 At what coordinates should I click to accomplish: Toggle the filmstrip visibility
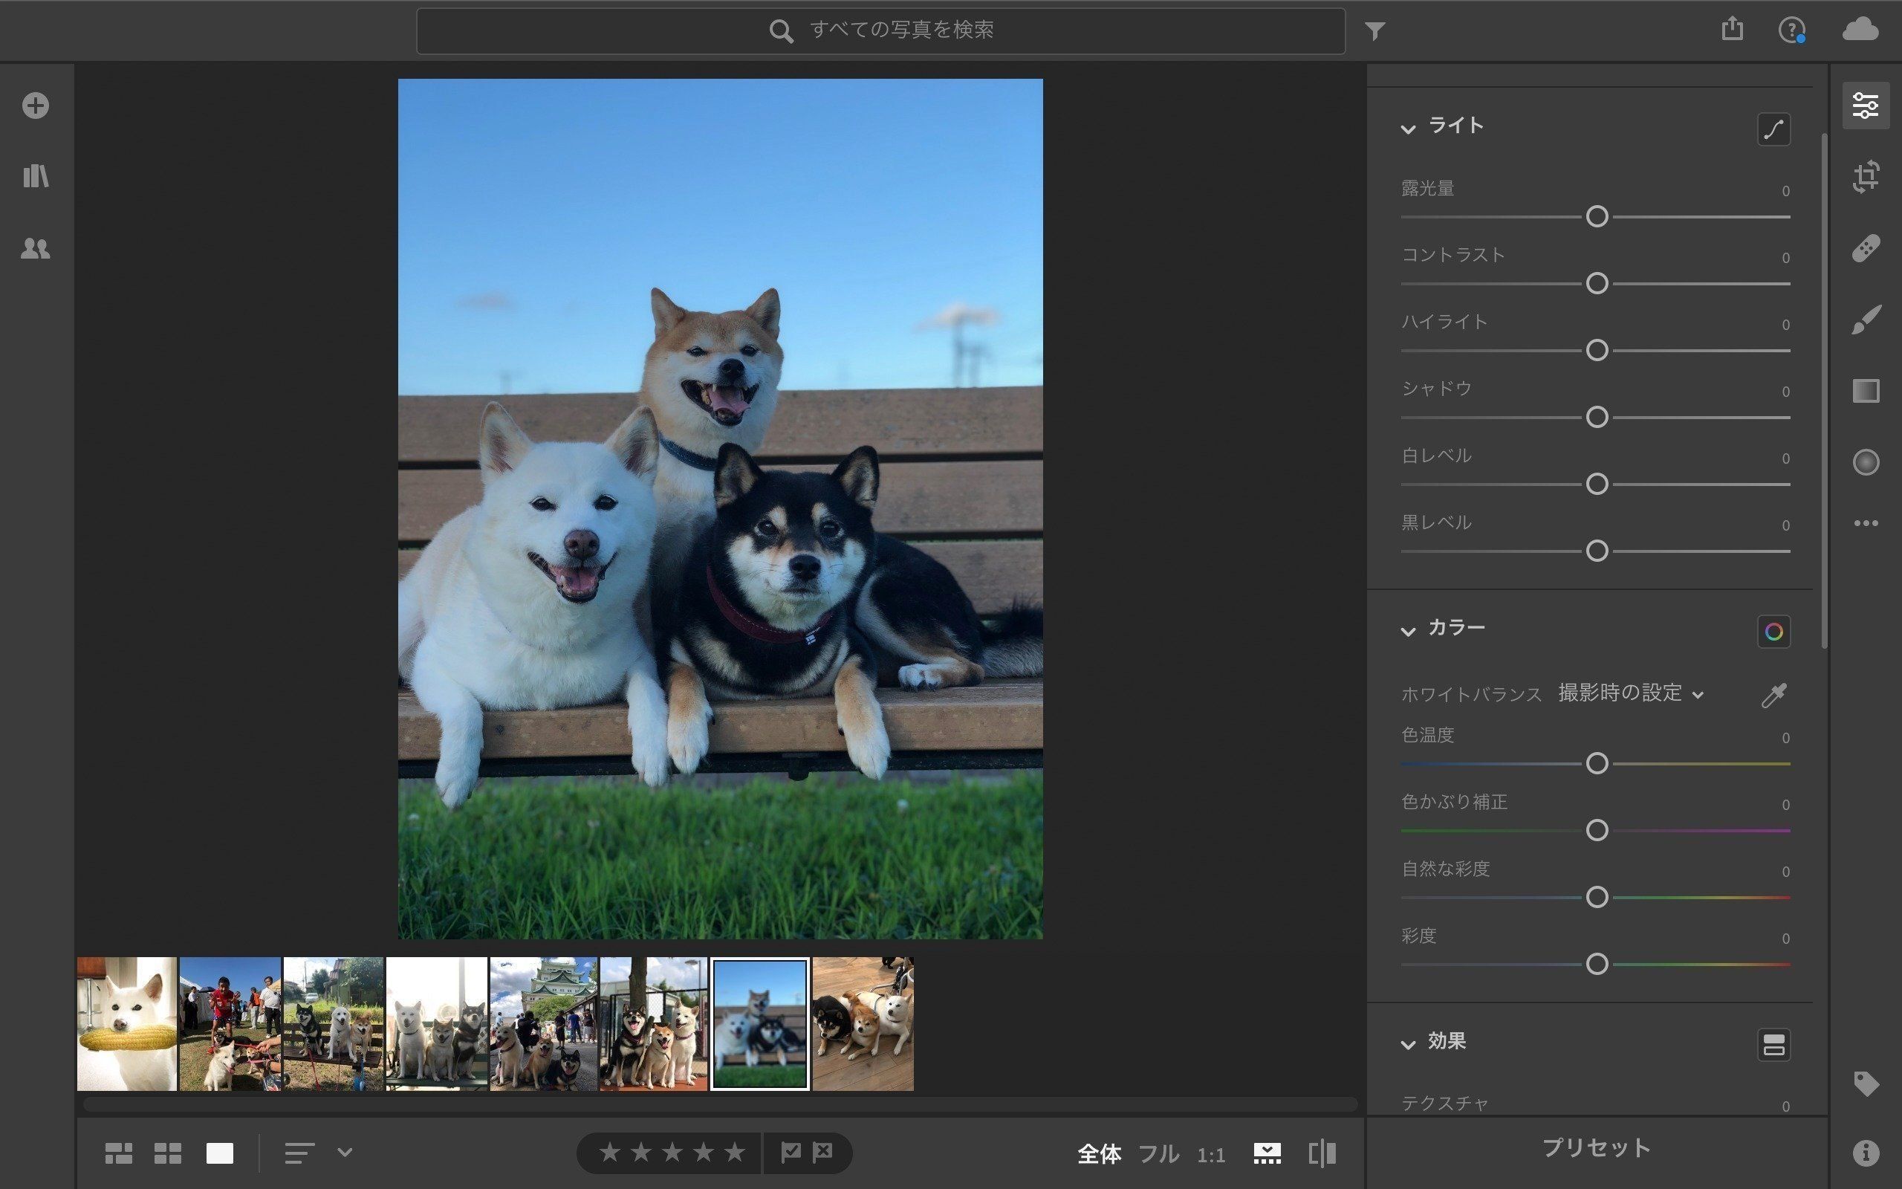point(1266,1153)
